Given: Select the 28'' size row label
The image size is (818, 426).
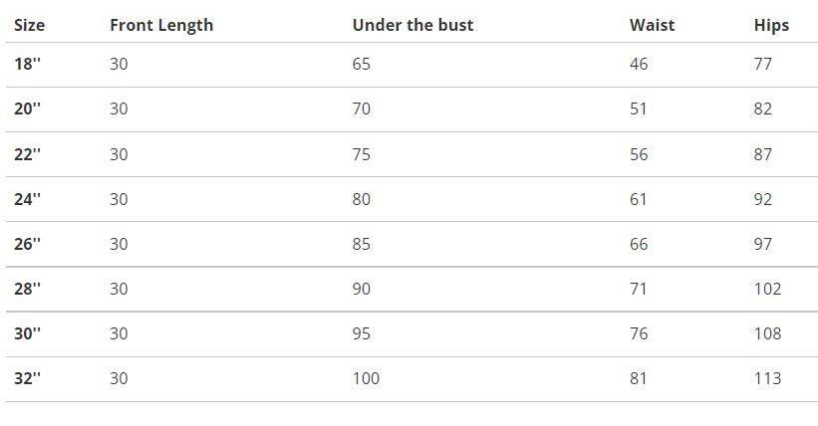Looking at the screenshot, I should pos(27,289).
